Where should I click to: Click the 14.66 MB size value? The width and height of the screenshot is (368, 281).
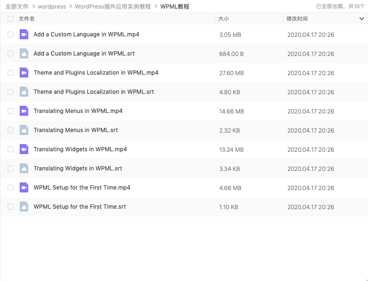pos(232,112)
